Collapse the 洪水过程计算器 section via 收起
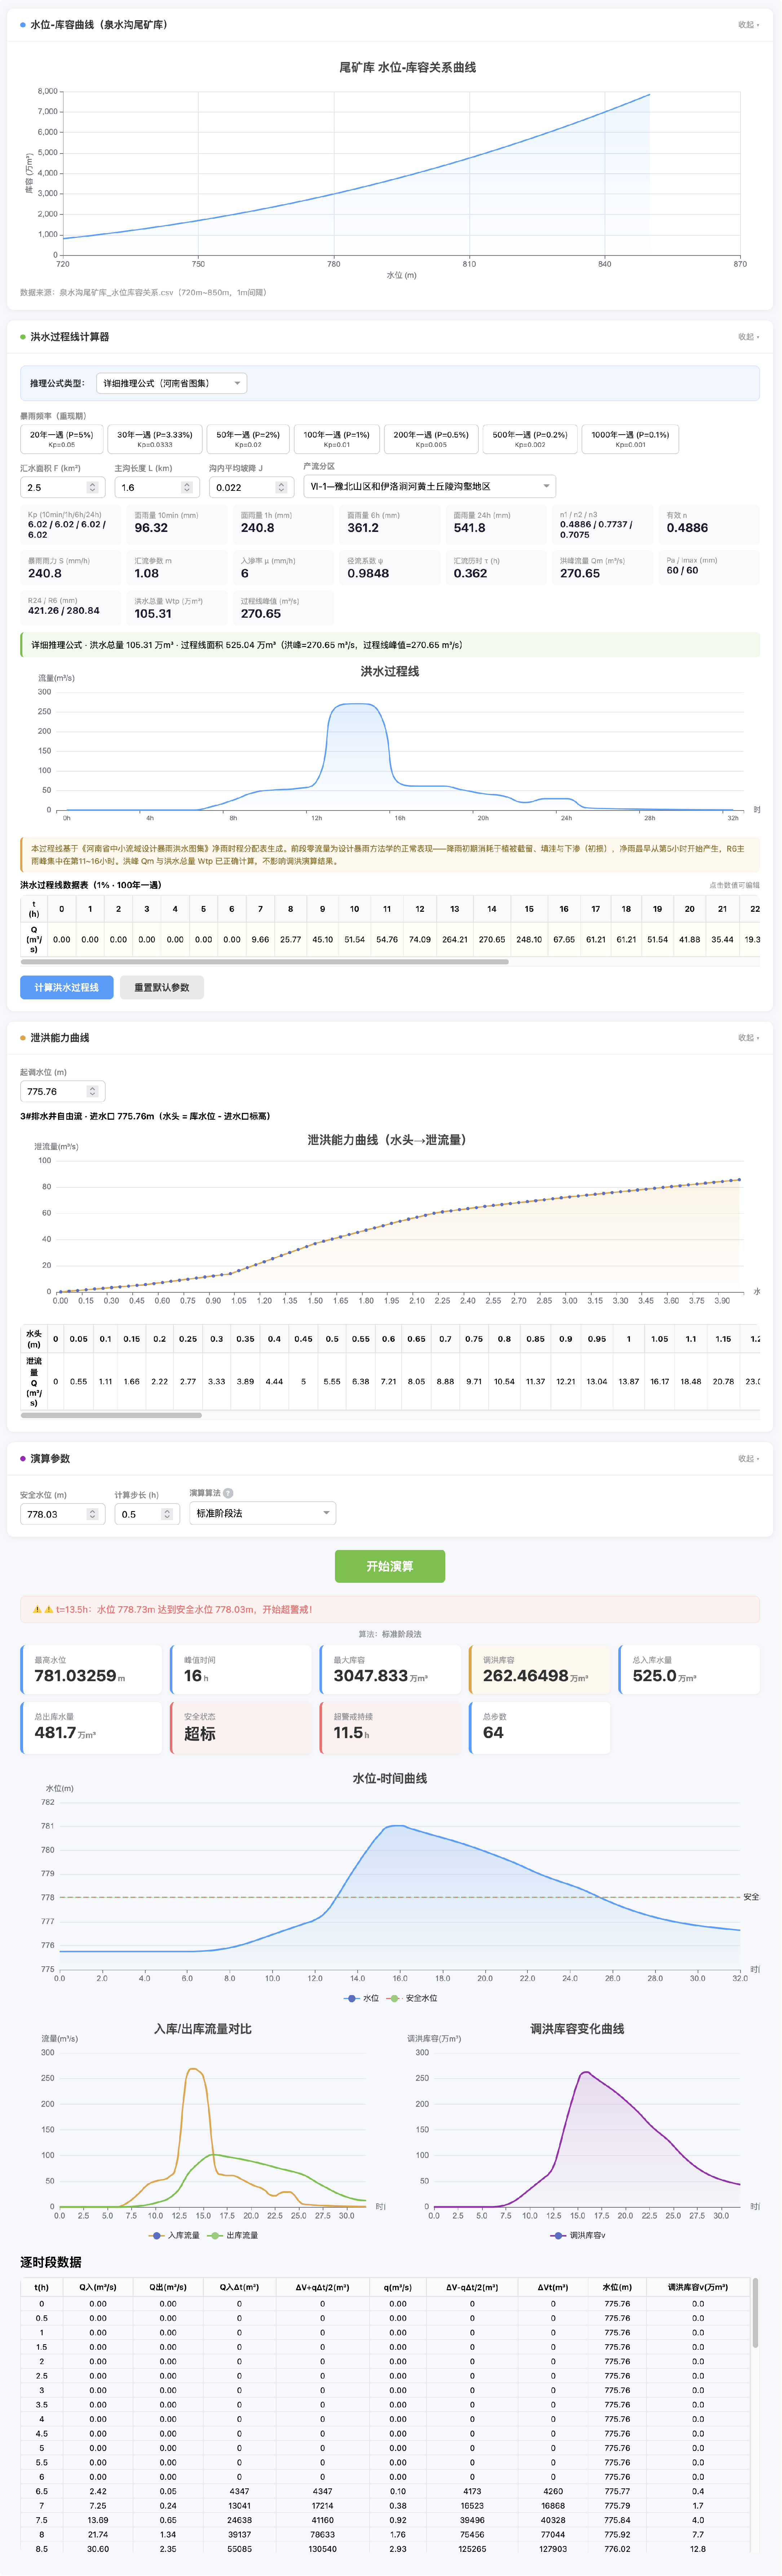 (x=748, y=337)
